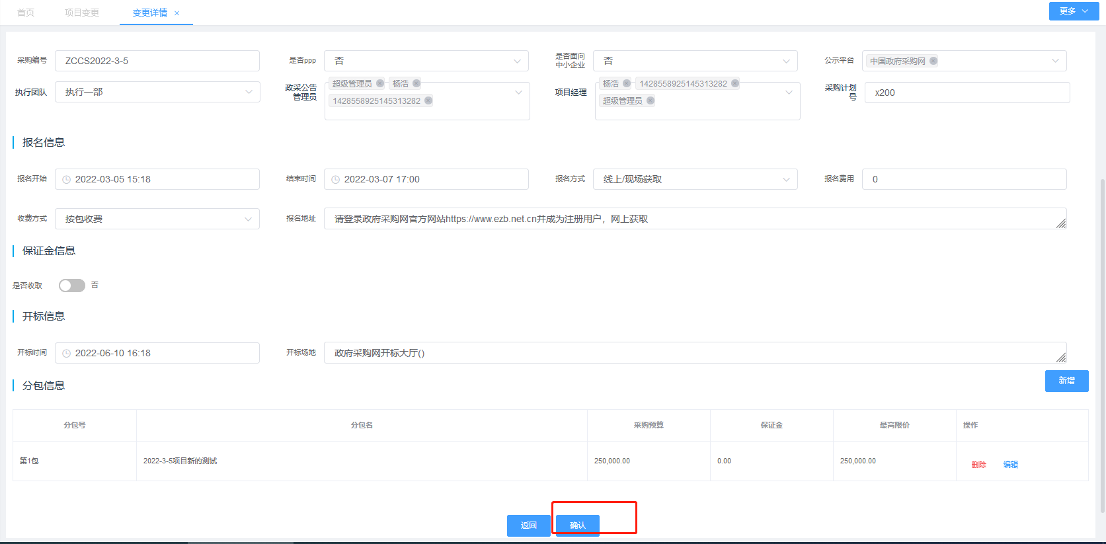
Task: Open the 是否ppp dropdown
Action: 426,61
